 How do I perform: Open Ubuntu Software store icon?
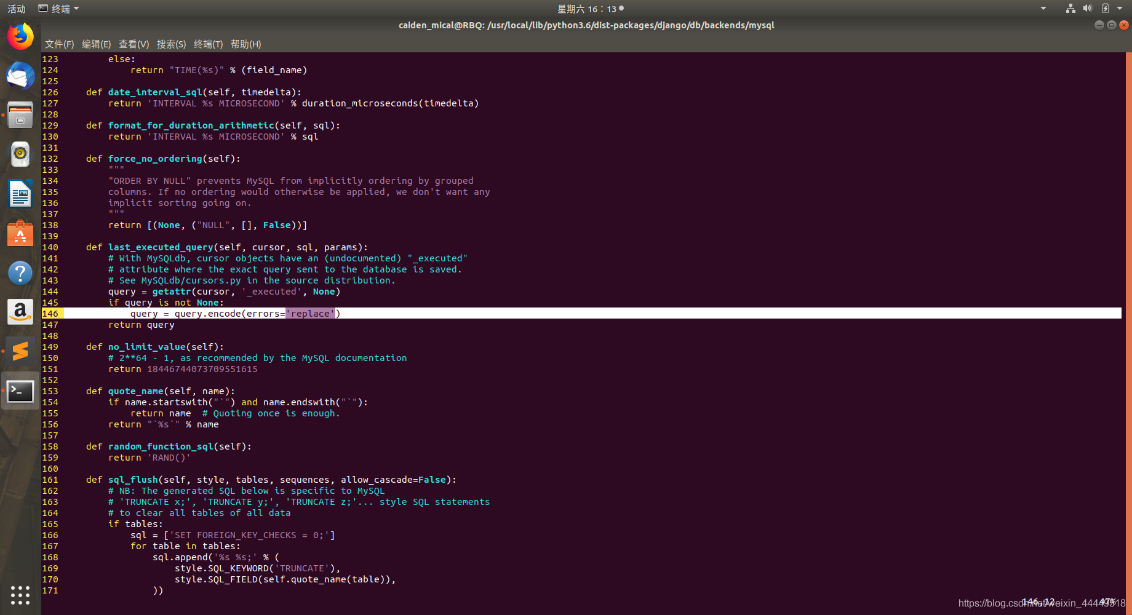20,234
